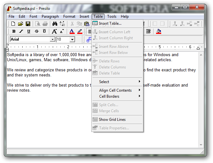Open the Format menu
This screenshot has height=163, width=213.
(69, 16)
